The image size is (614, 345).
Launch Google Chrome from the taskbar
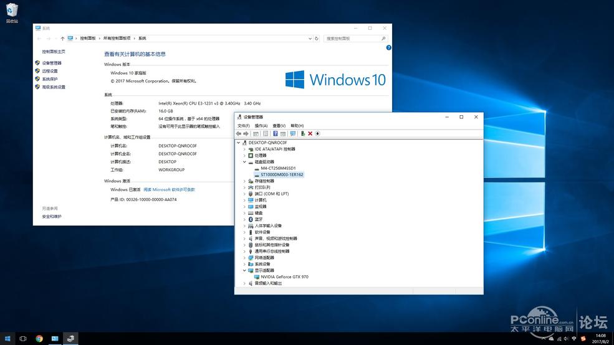[39, 339]
